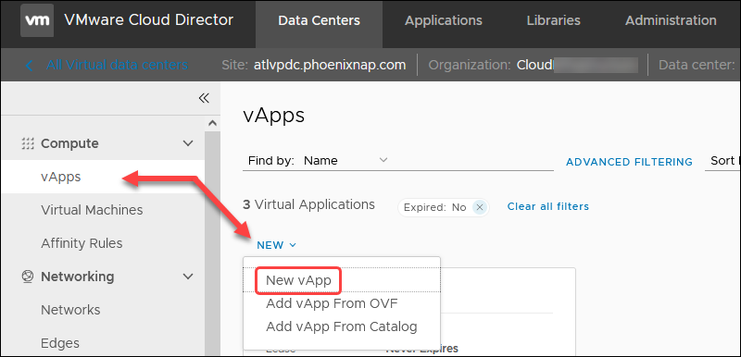Screen dimensions: 741x357
Task: Open ADVANCED FILTERING
Action: coord(629,162)
